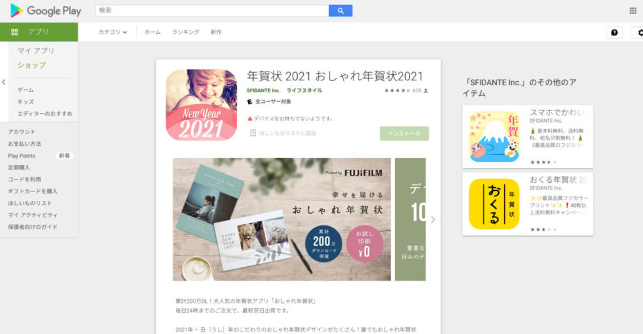Screen dimensions: 643x334
Task: Open the Google apps grid icon
Action: point(633,11)
